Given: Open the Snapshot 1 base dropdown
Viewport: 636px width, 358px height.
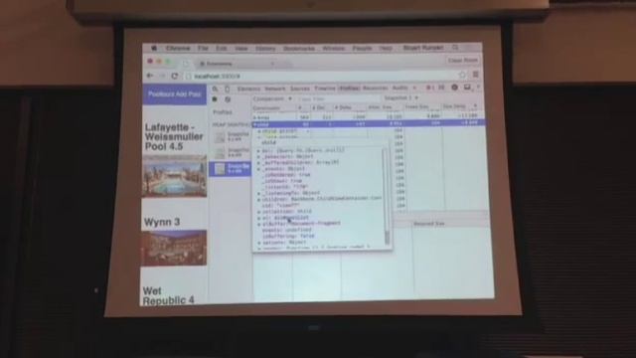Looking at the screenshot, I should (x=400, y=98).
